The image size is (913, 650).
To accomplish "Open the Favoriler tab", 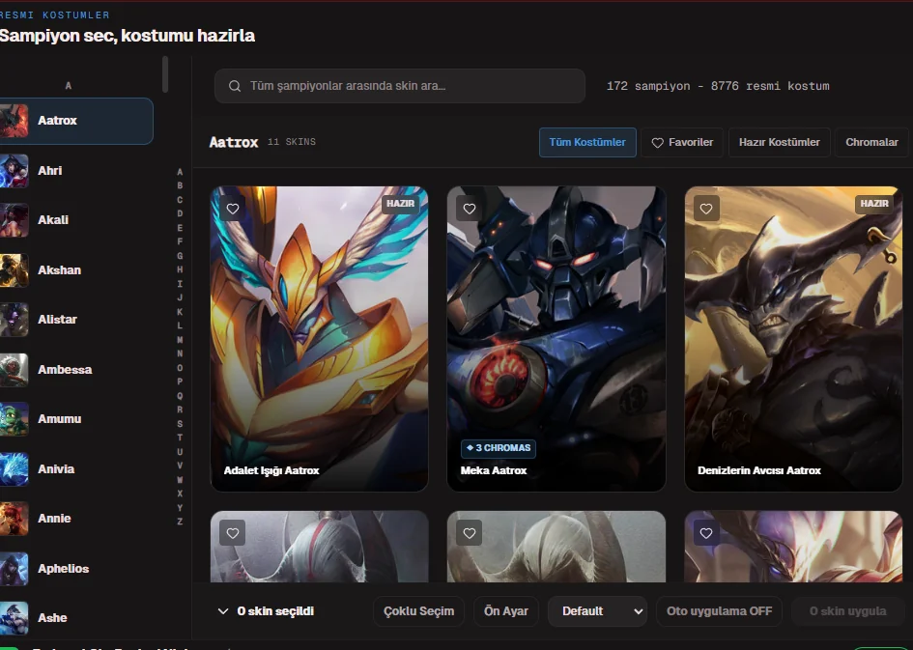I will coord(682,143).
